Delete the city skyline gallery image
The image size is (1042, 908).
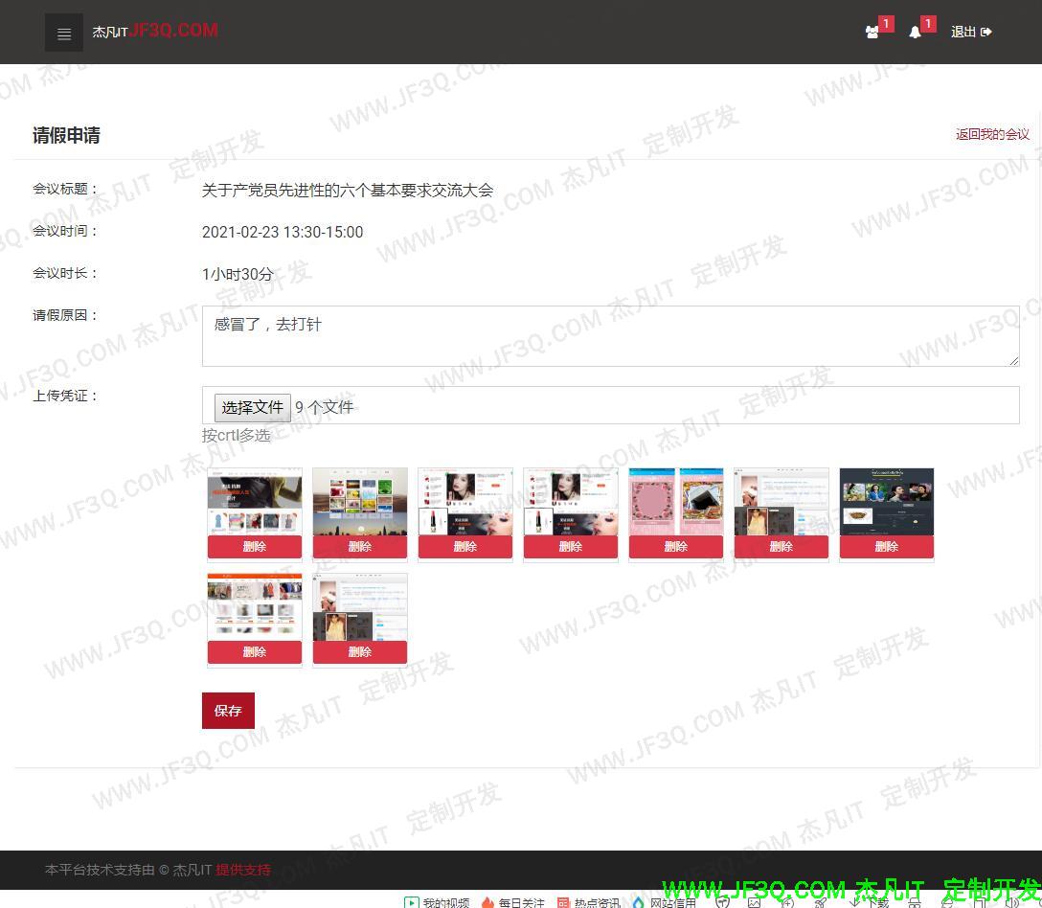coord(360,547)
